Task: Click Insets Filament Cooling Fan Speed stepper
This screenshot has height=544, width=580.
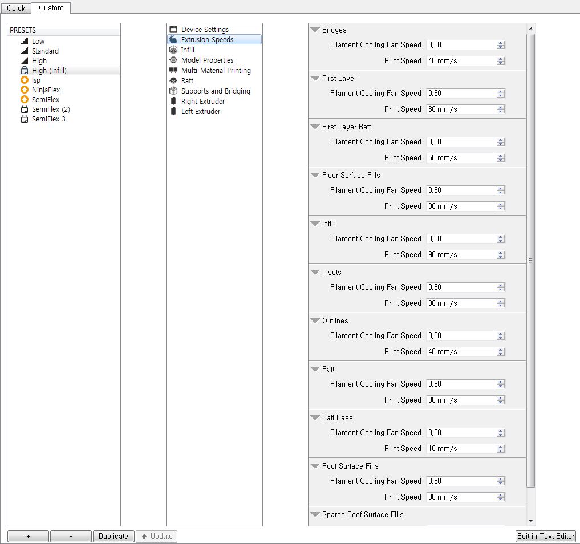Action: tap(501, 287)
